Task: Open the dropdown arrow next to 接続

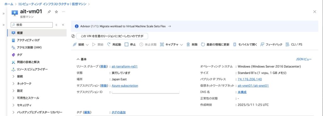Action: pos(87,45)
